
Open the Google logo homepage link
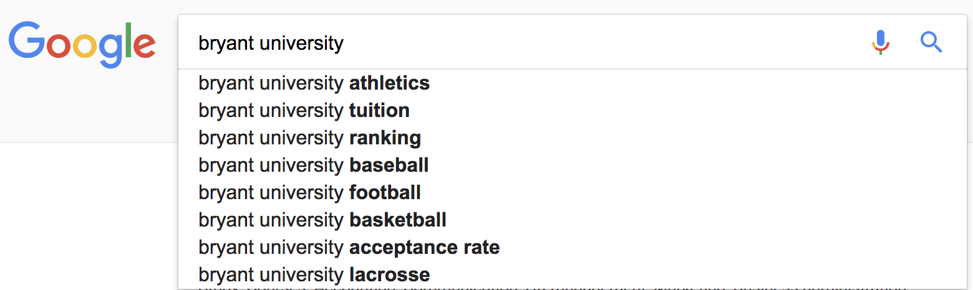coord(82,43)
